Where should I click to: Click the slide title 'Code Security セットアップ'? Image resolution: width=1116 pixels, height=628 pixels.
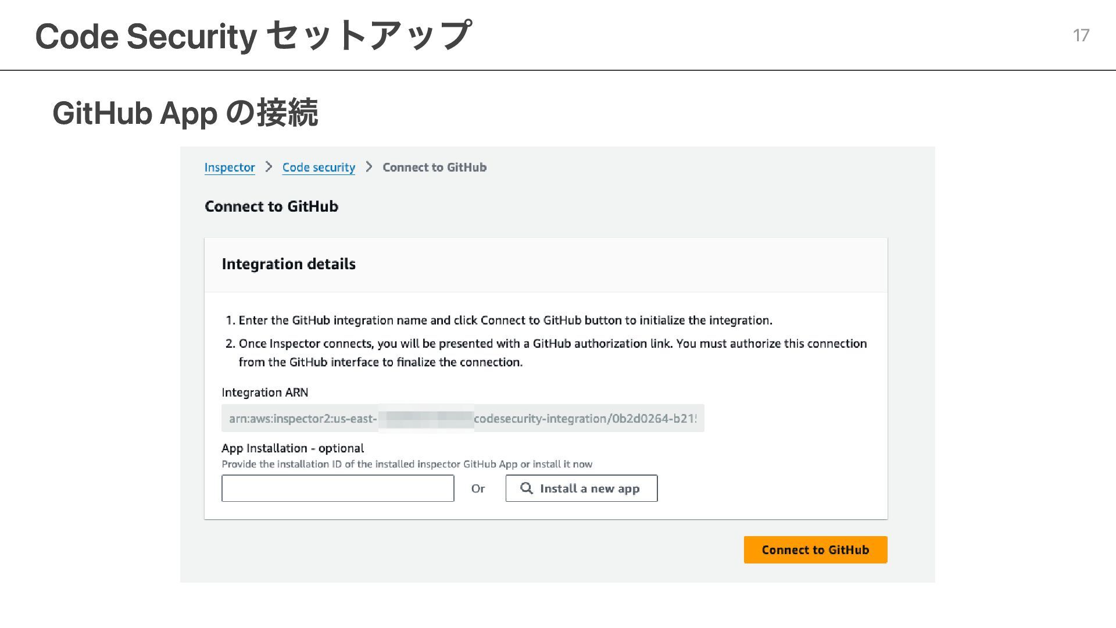(253, 35)
